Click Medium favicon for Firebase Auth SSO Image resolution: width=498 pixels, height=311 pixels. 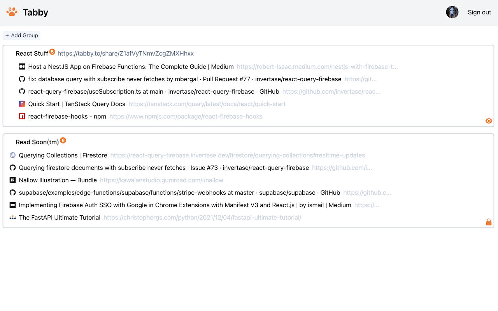[12, 205]
